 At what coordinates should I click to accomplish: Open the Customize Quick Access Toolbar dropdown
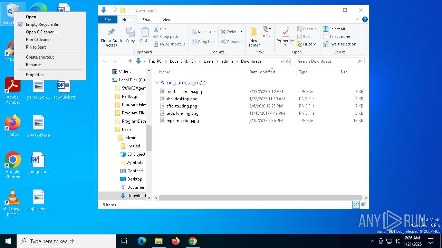(129, 10)
